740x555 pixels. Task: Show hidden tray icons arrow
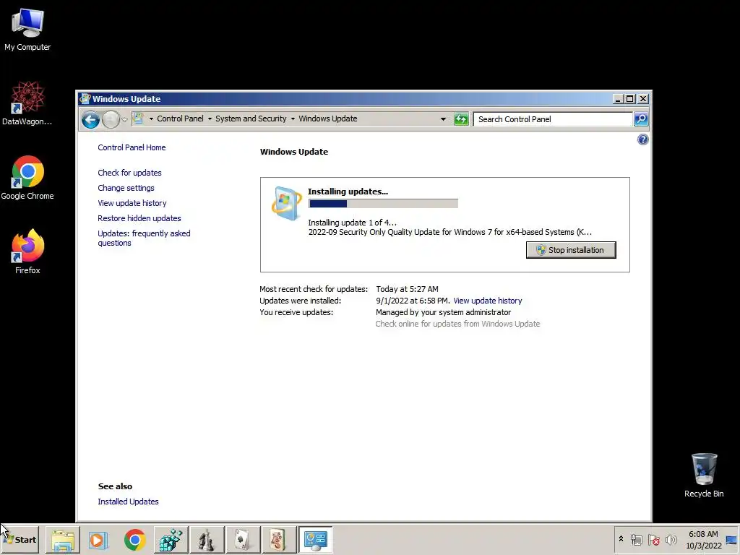pos(621,539)
